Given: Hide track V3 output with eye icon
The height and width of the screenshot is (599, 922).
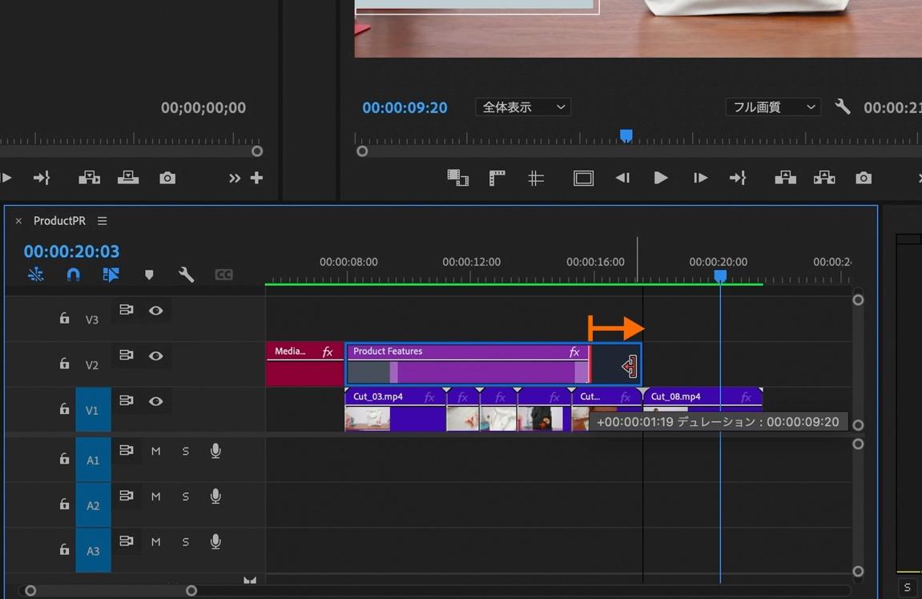Looking at the screenshot, I should (x=156, y=311).
